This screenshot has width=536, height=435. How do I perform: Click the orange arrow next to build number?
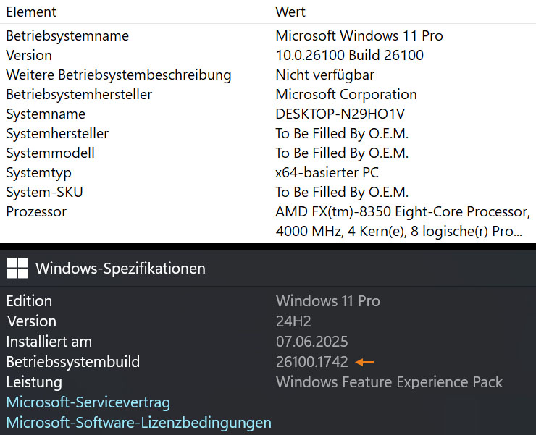[x=365, y=362]
